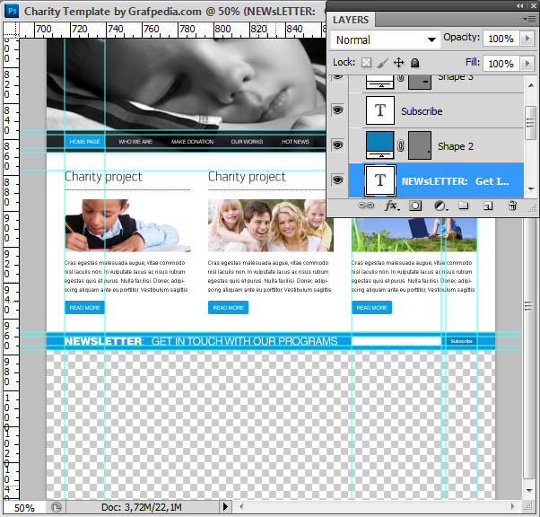
Task: Click HOT NEWS nav item
Action: (x=295, y=142)
